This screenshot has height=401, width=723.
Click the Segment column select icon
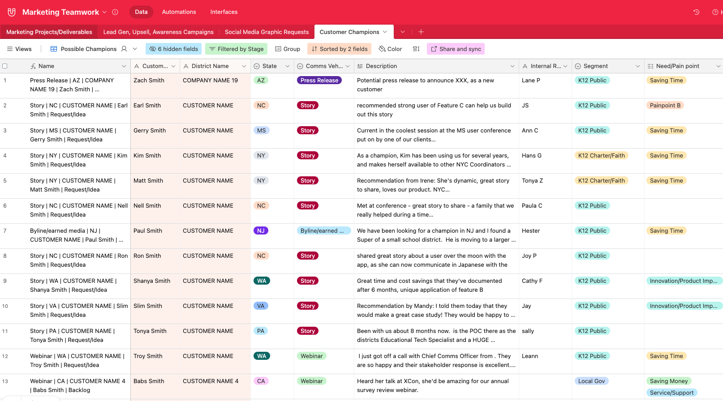pos(578,66)
